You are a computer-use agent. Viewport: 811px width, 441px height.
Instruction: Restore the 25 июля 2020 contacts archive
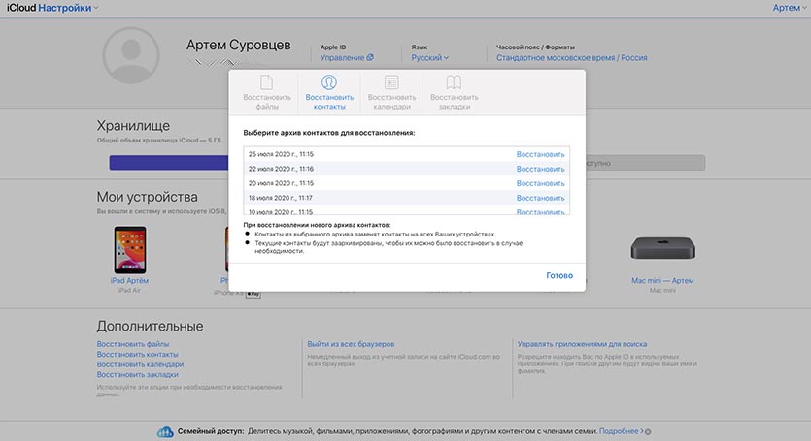(x=540, y=154)
